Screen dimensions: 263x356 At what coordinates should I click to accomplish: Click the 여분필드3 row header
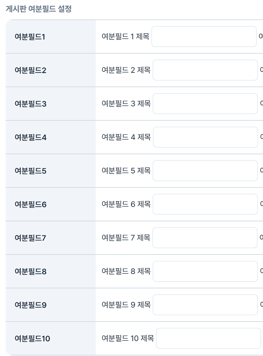(30, 104)
